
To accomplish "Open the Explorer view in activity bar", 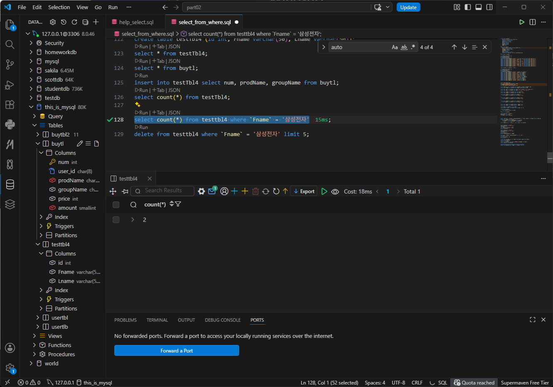I will click(10, 25).
